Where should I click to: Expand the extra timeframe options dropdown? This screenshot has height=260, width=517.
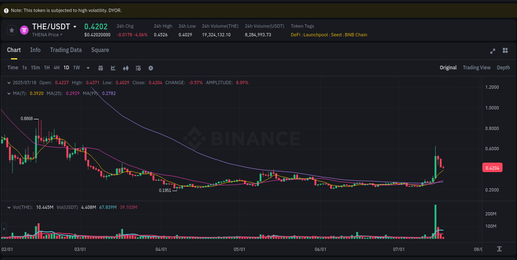pyautogui.click(x=88, y=68)
